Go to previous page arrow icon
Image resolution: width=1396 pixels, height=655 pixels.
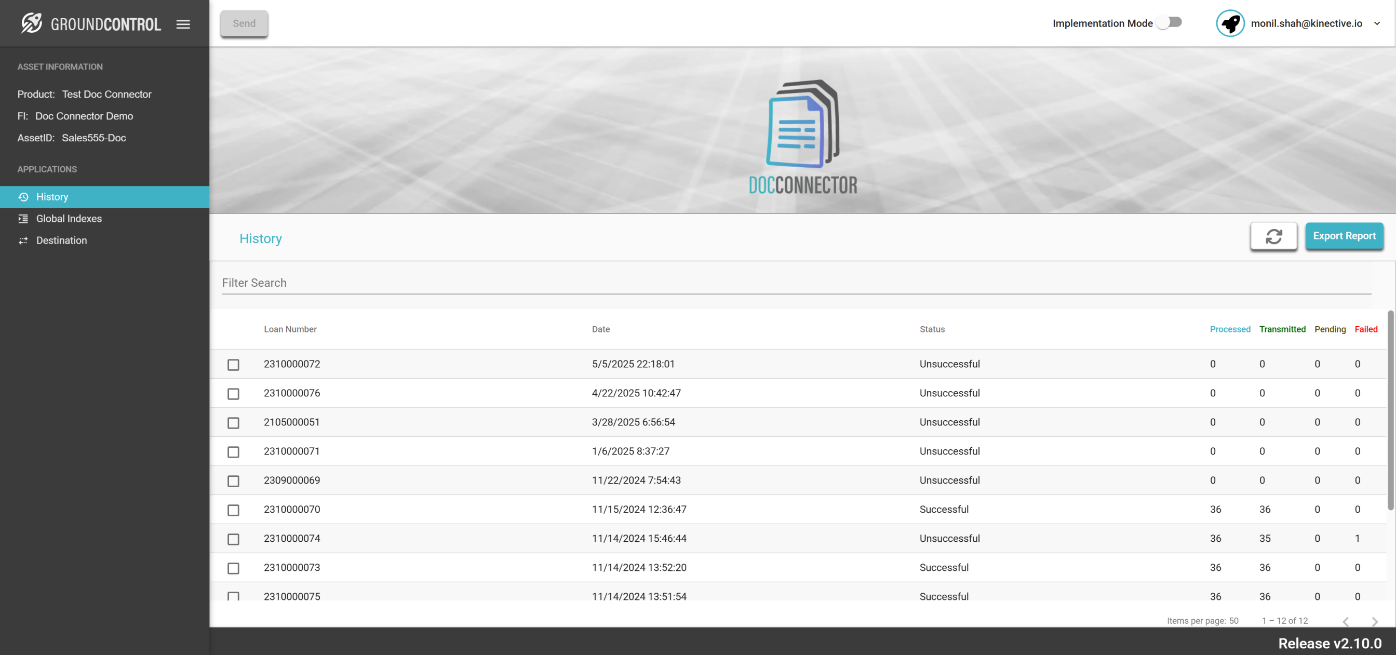1346,621
